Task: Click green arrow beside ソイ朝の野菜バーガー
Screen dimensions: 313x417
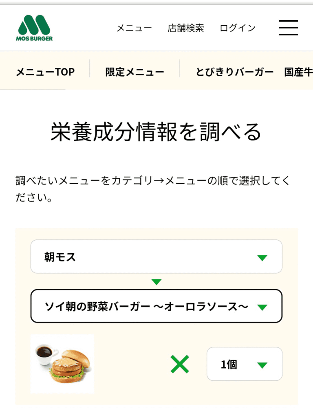Action: pos(262,307)
